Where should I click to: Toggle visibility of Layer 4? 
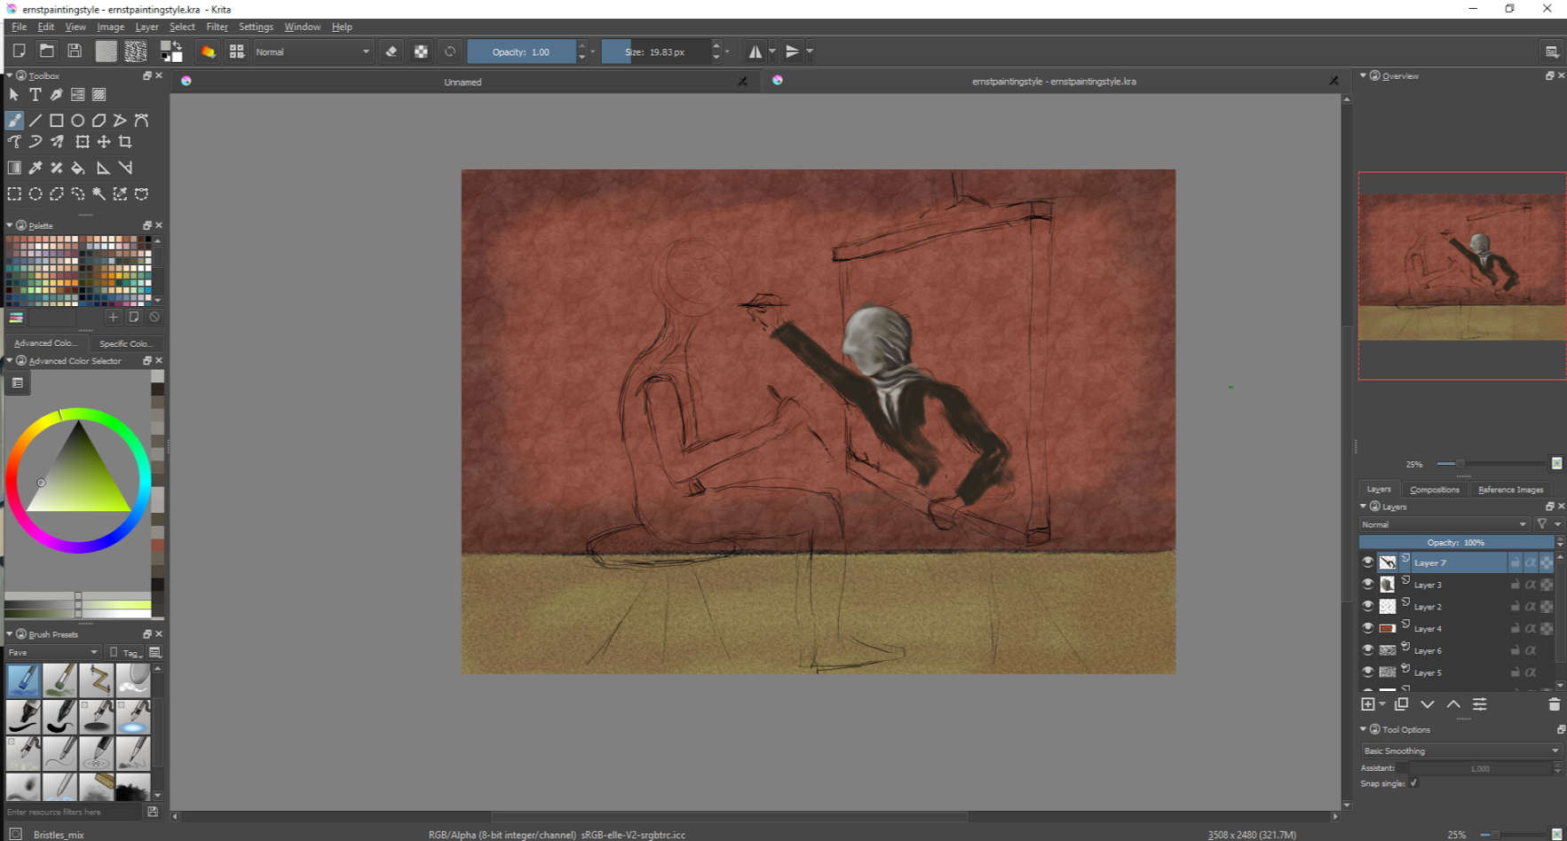(1367, 628)
